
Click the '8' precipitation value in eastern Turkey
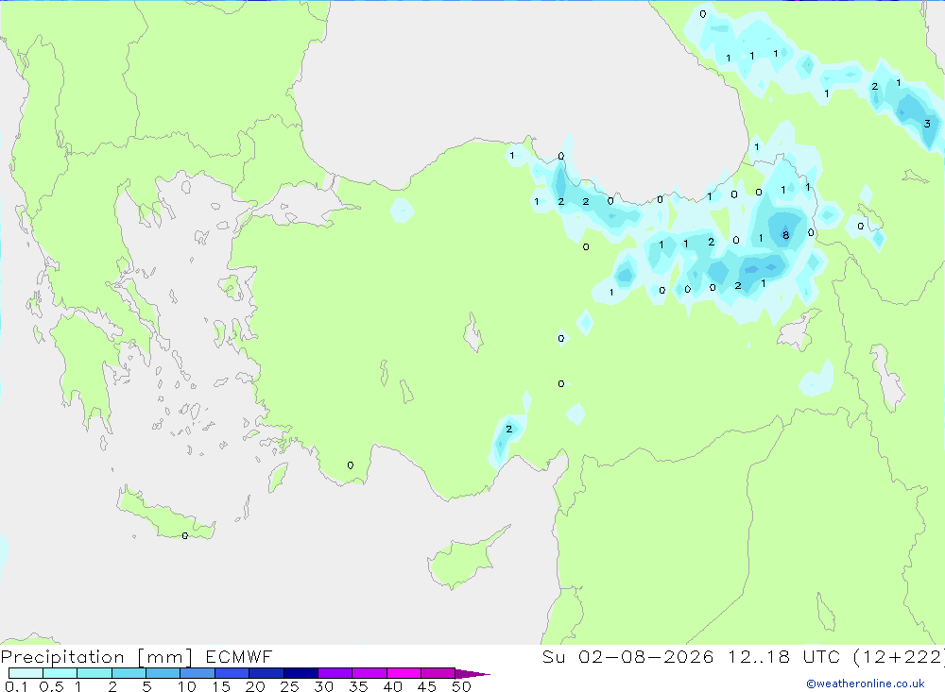pos(785,235)
